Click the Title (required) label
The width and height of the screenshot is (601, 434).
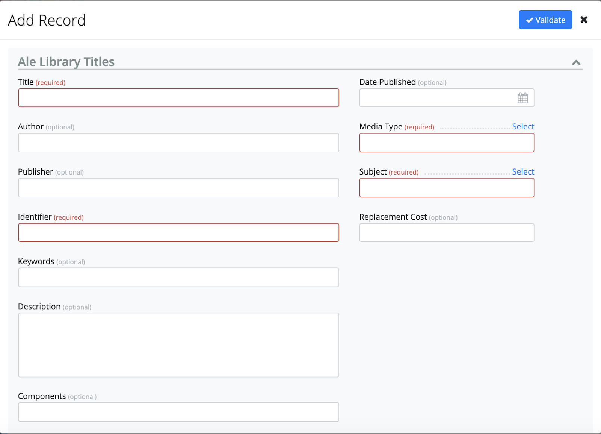tap(42, 82)
